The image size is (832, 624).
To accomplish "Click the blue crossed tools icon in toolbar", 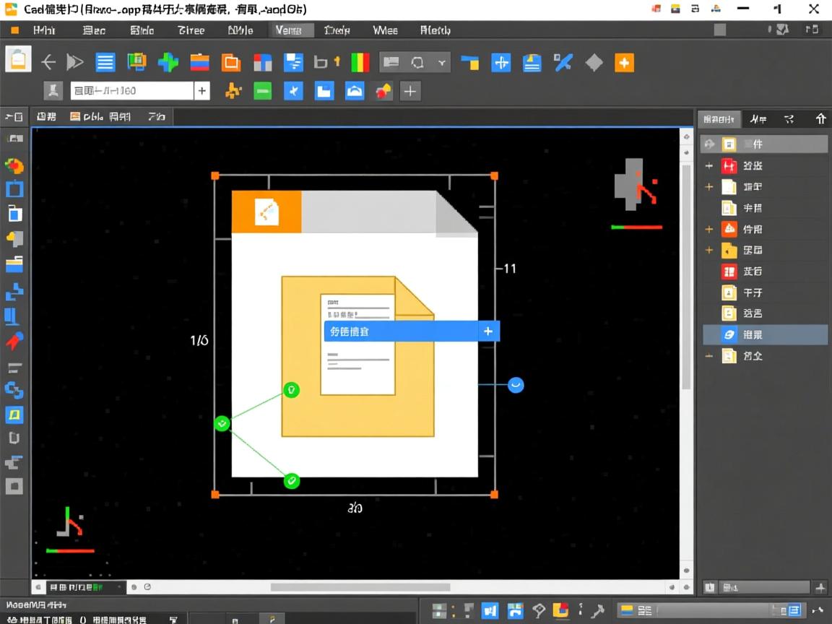I will click(x=563, y=63).
